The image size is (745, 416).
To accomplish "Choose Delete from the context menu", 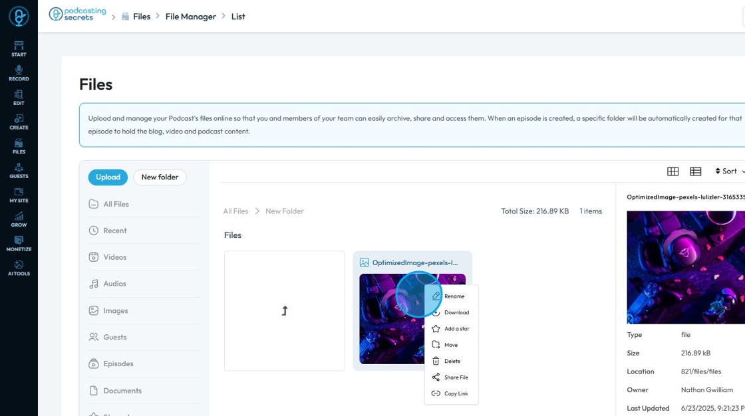I will 452,361.
